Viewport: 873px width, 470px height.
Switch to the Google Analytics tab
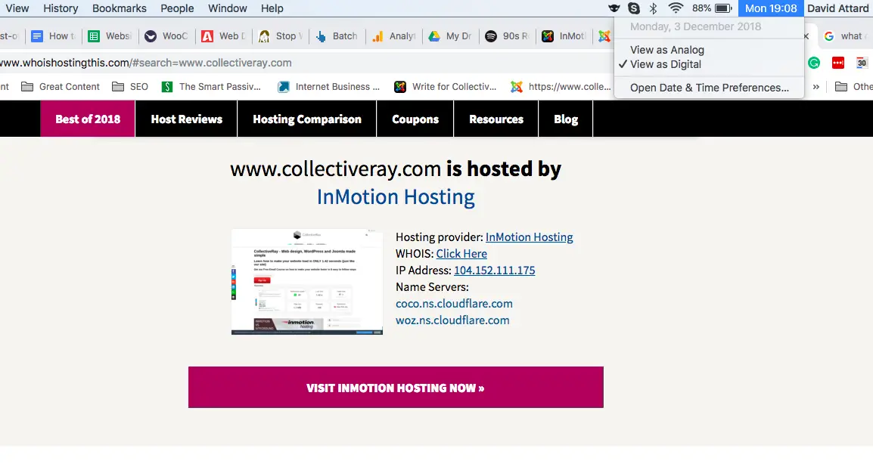(395, 36)
